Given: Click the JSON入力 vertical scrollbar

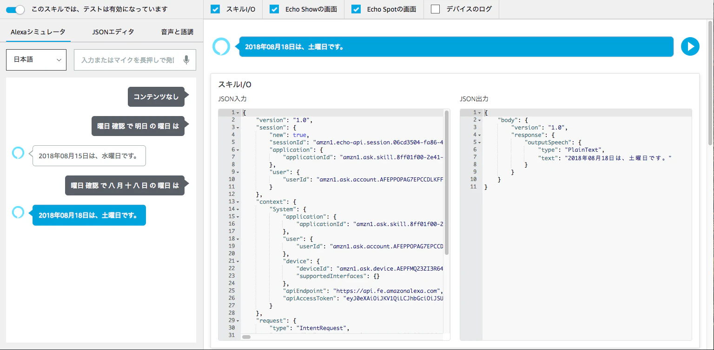Looking at the screenshot, I should pyautogui.click(x=447, y=182).
